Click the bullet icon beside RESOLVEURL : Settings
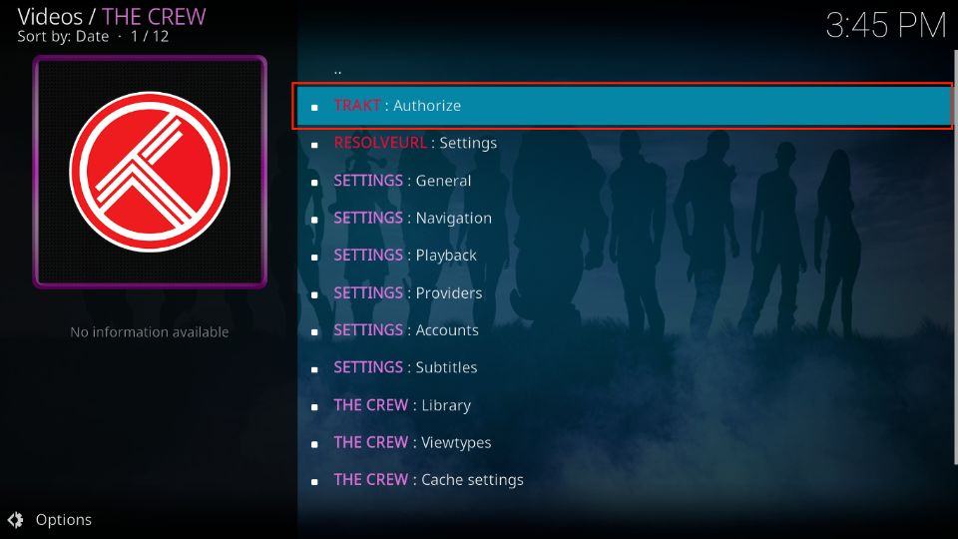Image resolution: width=958 pixels, height=539 pixels. pyautogui.click(x=314, y=145)
